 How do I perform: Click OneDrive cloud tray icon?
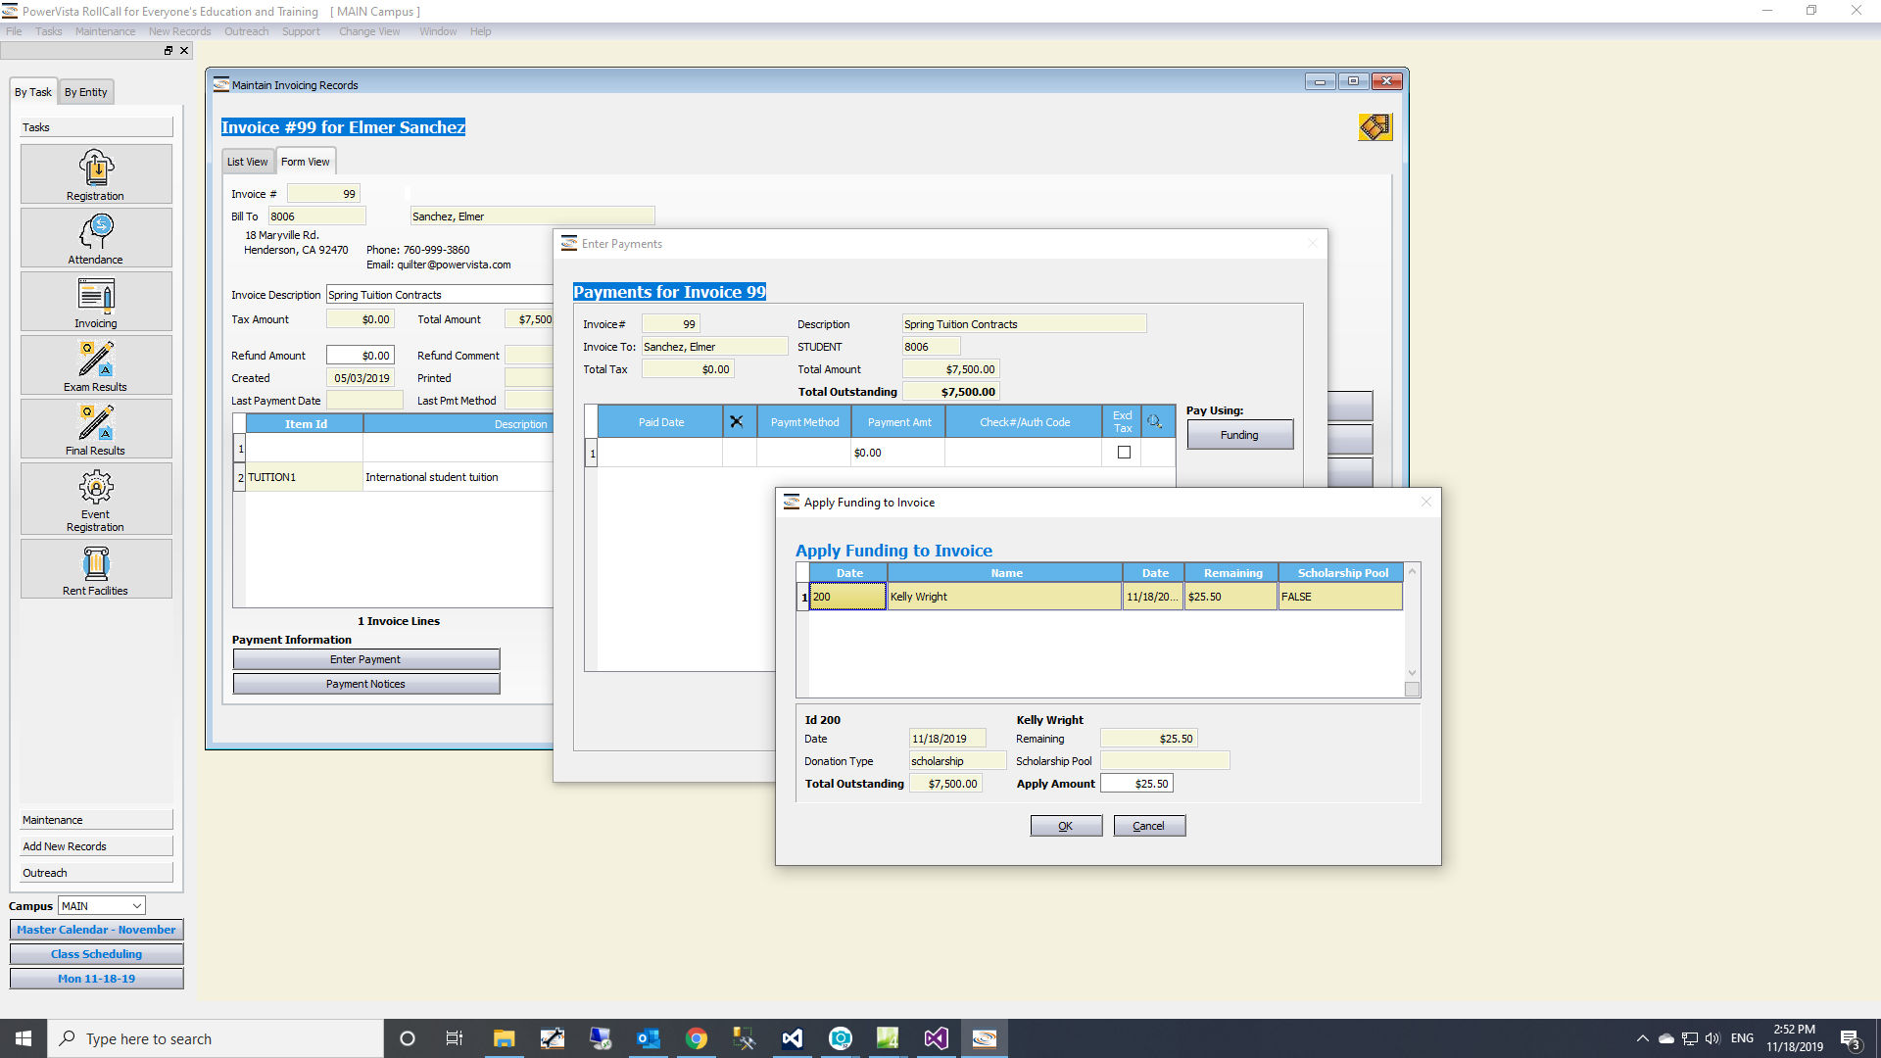pos(1665,1038)
